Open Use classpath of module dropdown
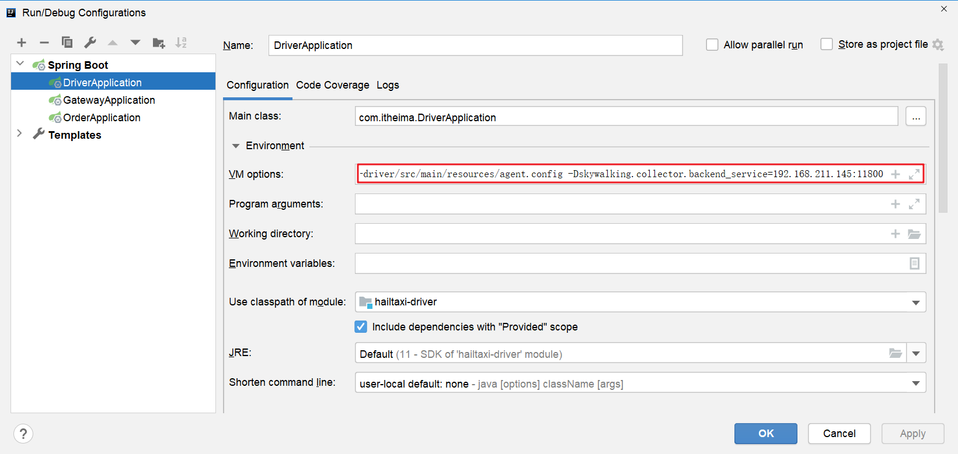Viewport: 958px width, 454px height. [x=915, y=302]
